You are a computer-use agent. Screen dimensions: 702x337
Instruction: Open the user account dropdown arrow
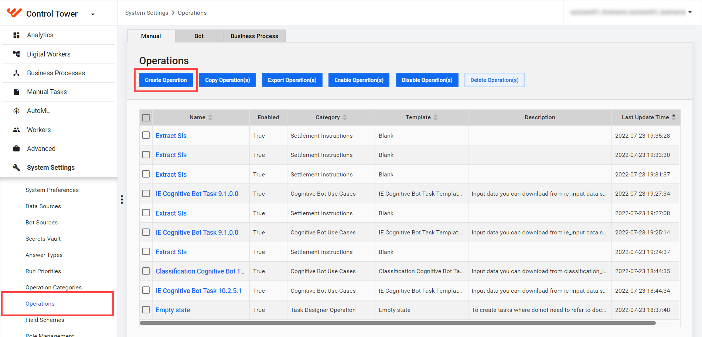[690, 12]
